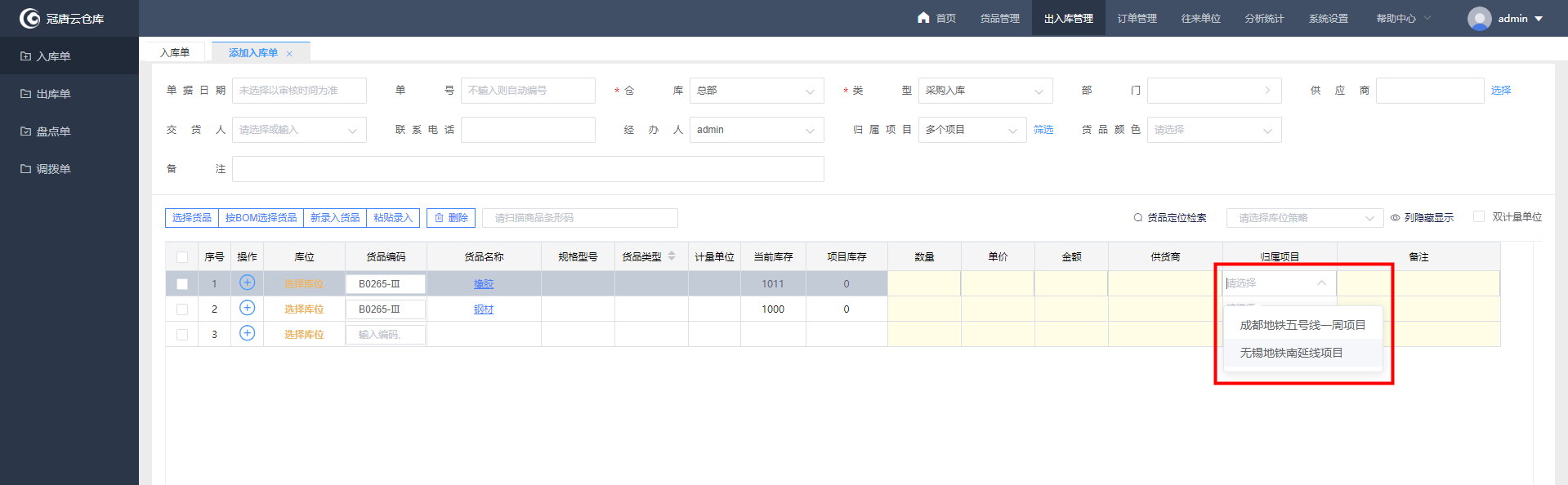The width and height of the screenshot is (1568, 485).
Task: Click the plus icon in row 2
Action: pyautogui.click(x=247, y=308)
